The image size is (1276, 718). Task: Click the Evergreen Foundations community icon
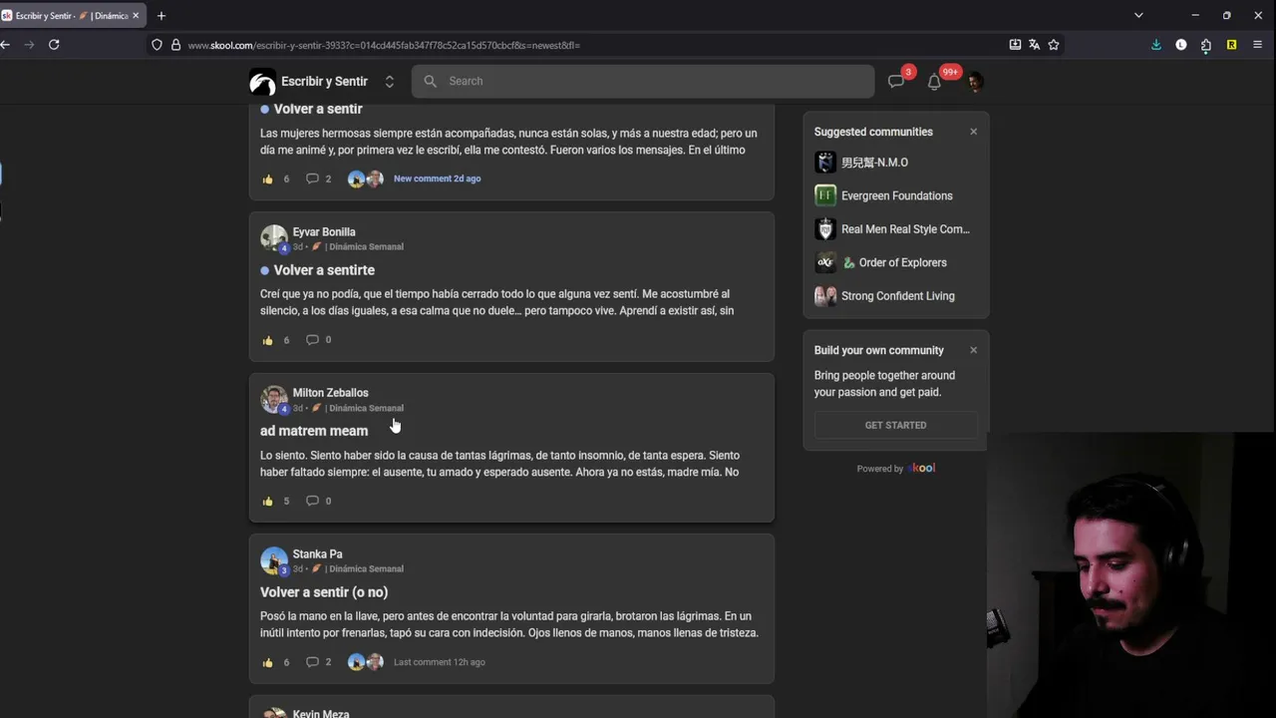coord(825,195)
